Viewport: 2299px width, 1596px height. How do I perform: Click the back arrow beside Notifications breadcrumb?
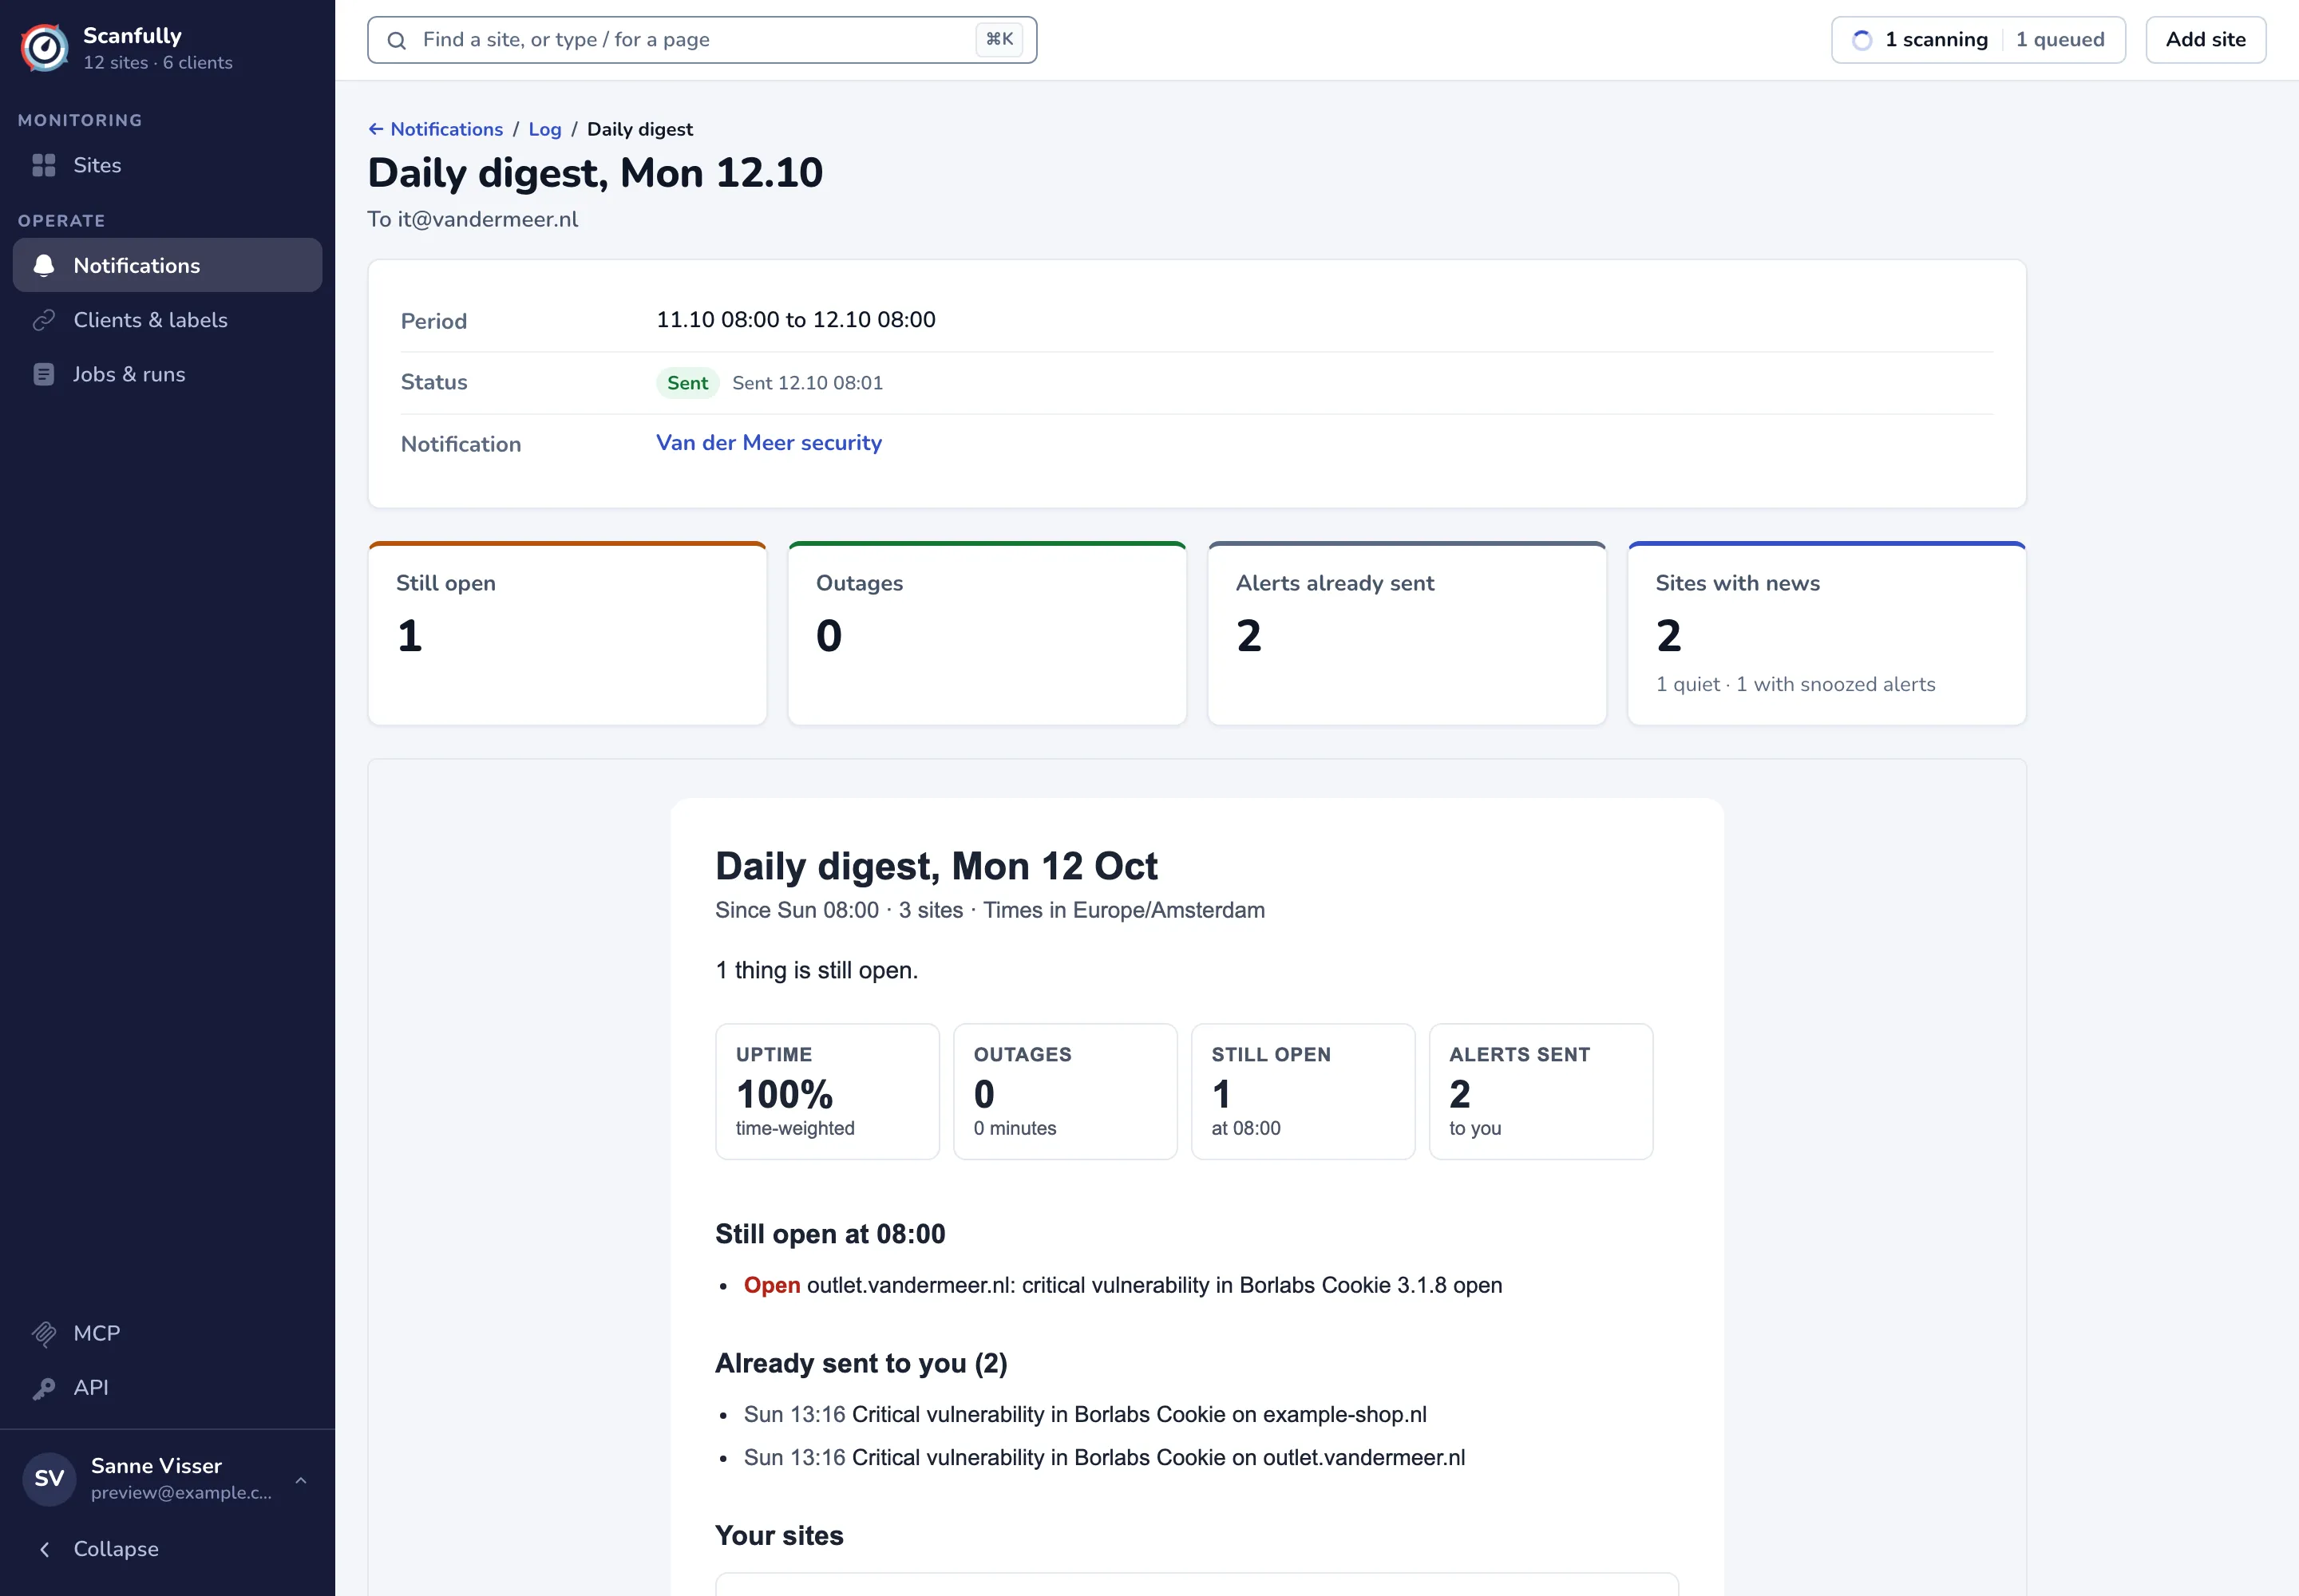[x=376, y=129]
